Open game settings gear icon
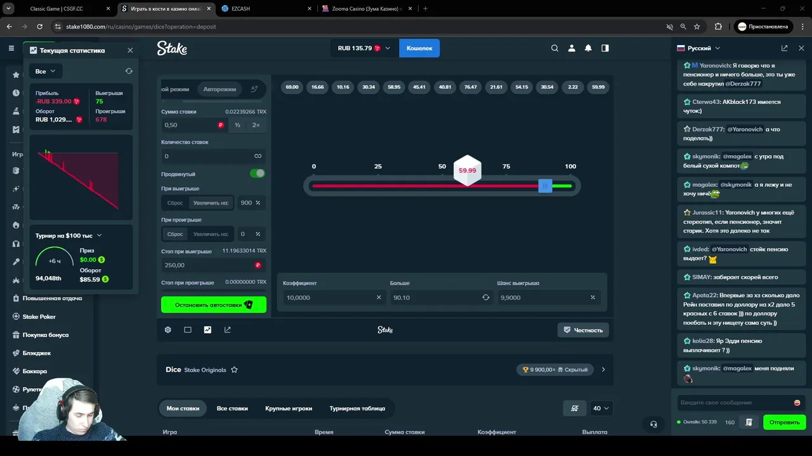This screenshot has width=812, height=456. [168, 330]
